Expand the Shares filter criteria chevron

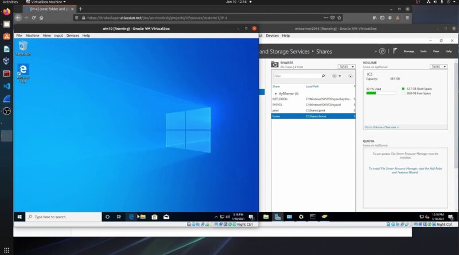point(351,76)
